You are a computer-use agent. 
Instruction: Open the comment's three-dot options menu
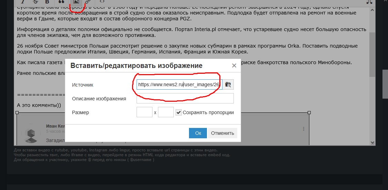[x=304, y=129]
